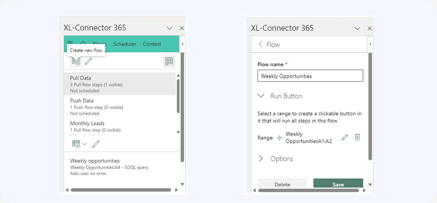Viewport: 437px width, 203px height.
Task: Click the Create new flow icon
Action: 76,61
